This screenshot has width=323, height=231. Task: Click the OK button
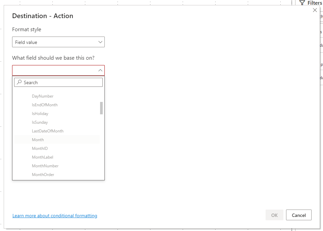pos(274,215)
